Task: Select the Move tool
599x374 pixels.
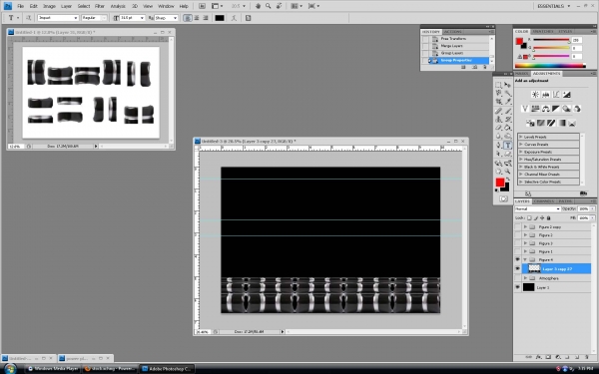Action: [x=508, y=85]
